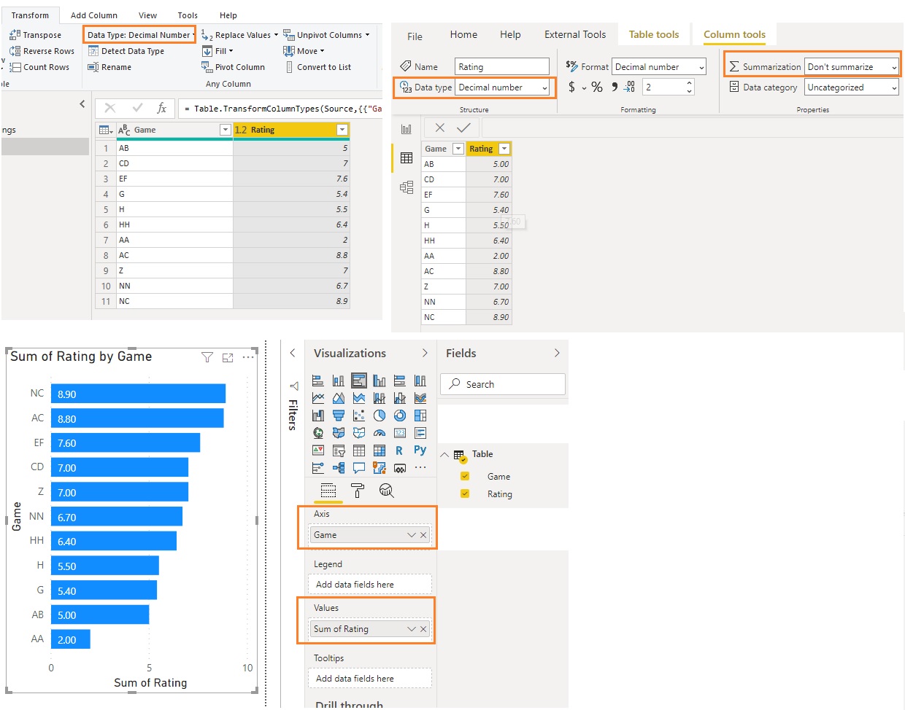The height and width of the screenshot is (710, 905).
Task: Select the stacked column chart visual
Action: (339, 381)
